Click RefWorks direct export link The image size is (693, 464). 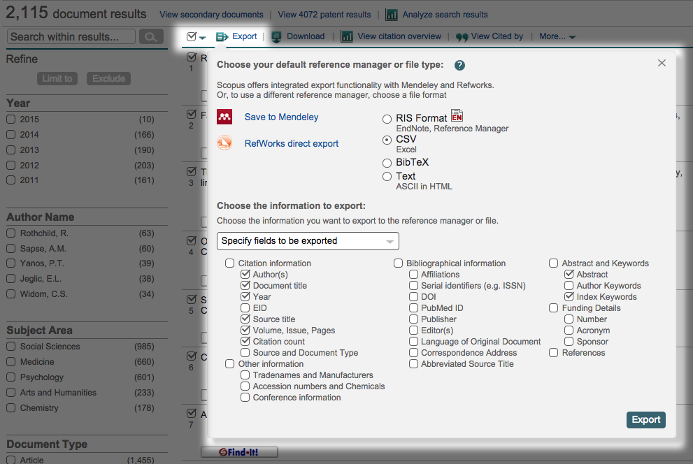292,143
